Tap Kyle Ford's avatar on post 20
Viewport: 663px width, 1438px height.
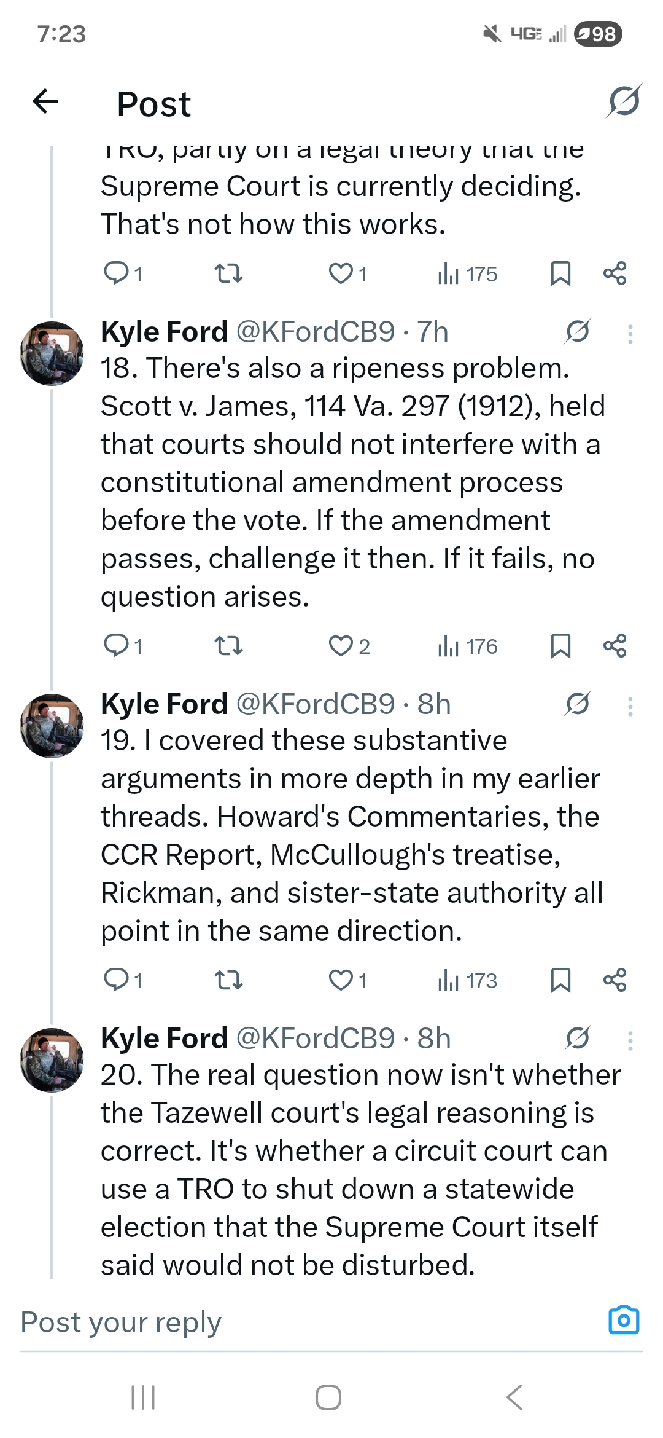[52, 1059]
